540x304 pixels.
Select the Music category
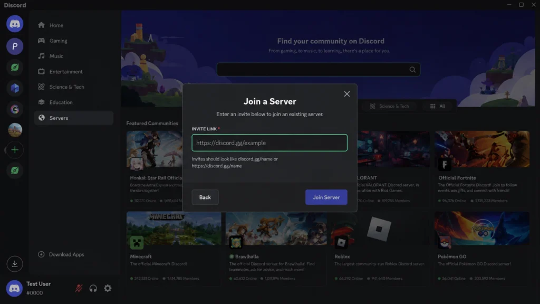pyautogui.click(x=73, y=56)
